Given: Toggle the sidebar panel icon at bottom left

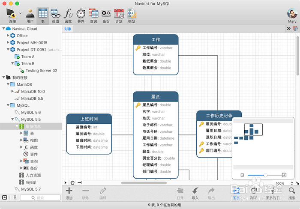Looking at the screenshot, I should [x=5, y=197].
